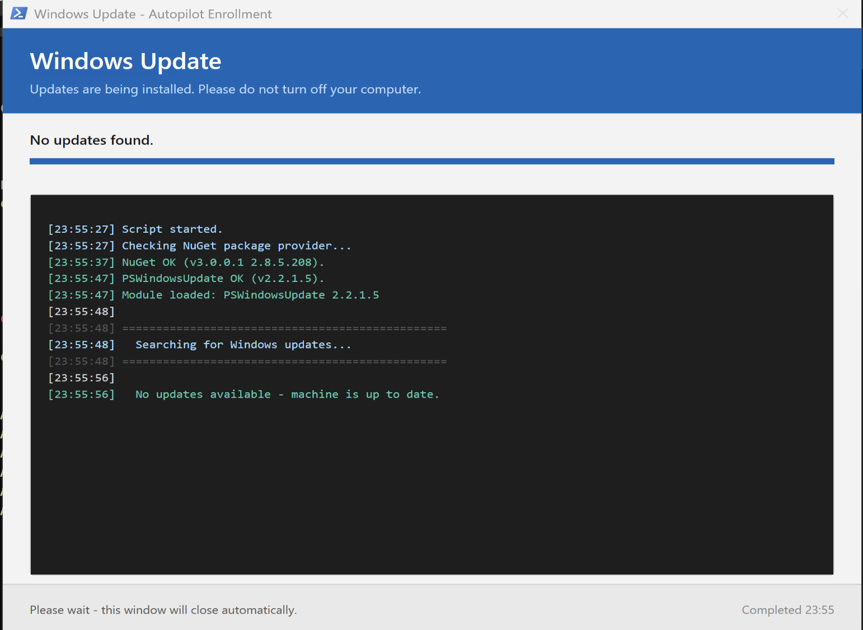Click the empty [23:55:56] timestamp line
Viewport: 863px width, 630px height.
[x=81, y=378]
